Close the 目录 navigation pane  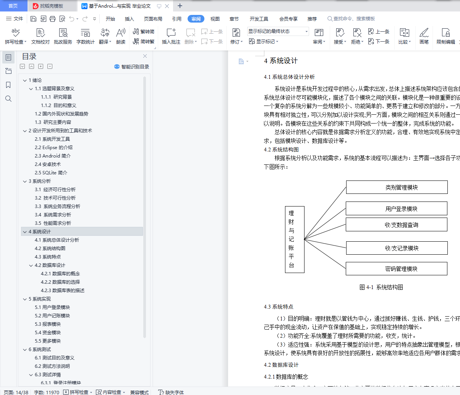coord(145,56)
